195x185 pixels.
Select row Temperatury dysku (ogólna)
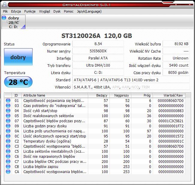pos(95,141)
